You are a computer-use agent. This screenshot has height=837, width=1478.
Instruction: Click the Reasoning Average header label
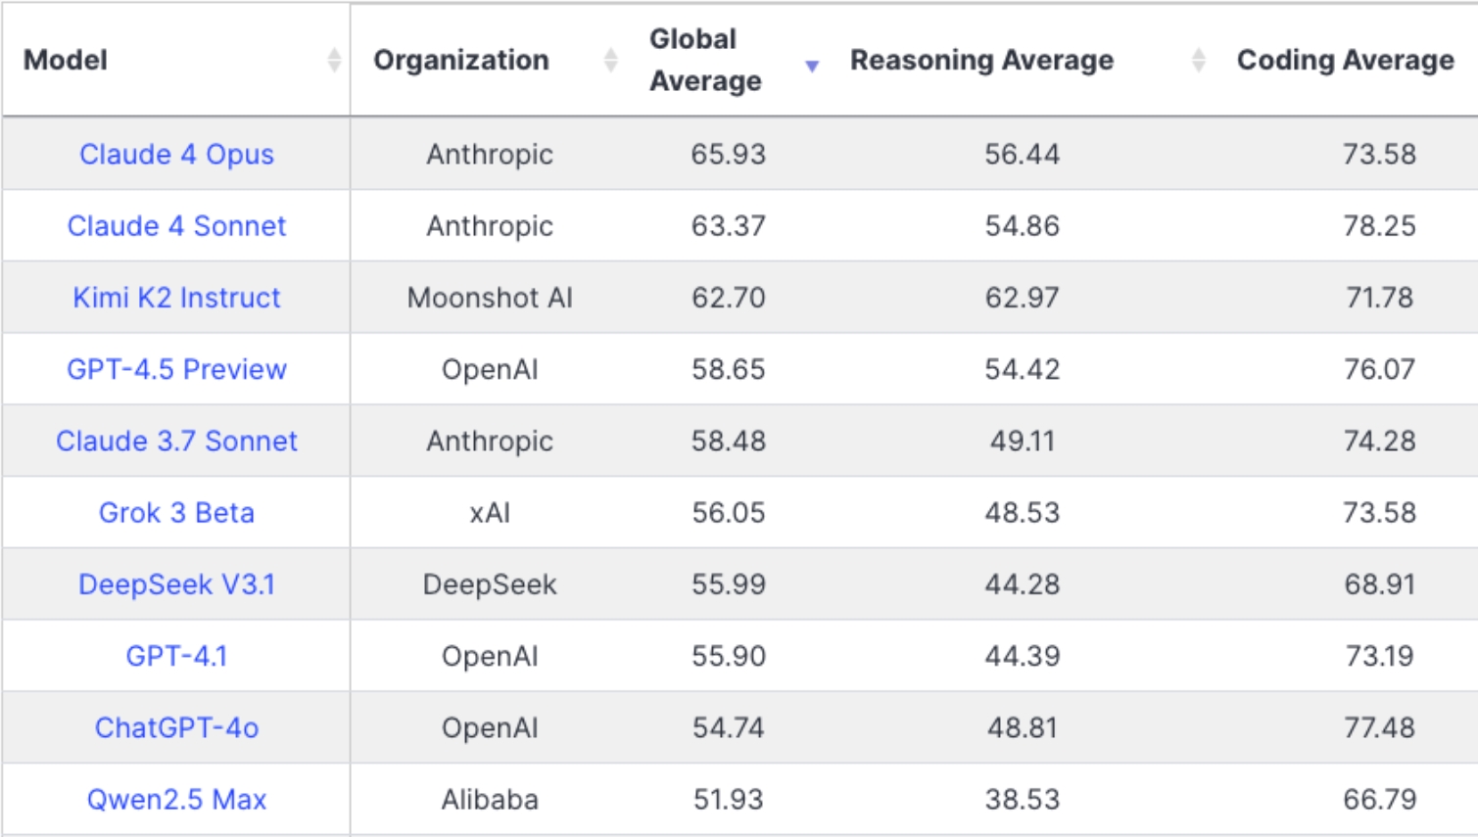coord(981,60)
